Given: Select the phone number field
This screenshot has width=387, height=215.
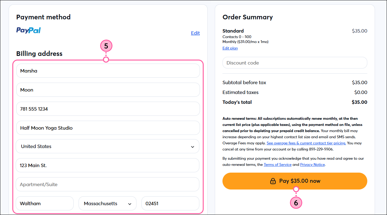Looking at the screenshot, I should (107, 109).
